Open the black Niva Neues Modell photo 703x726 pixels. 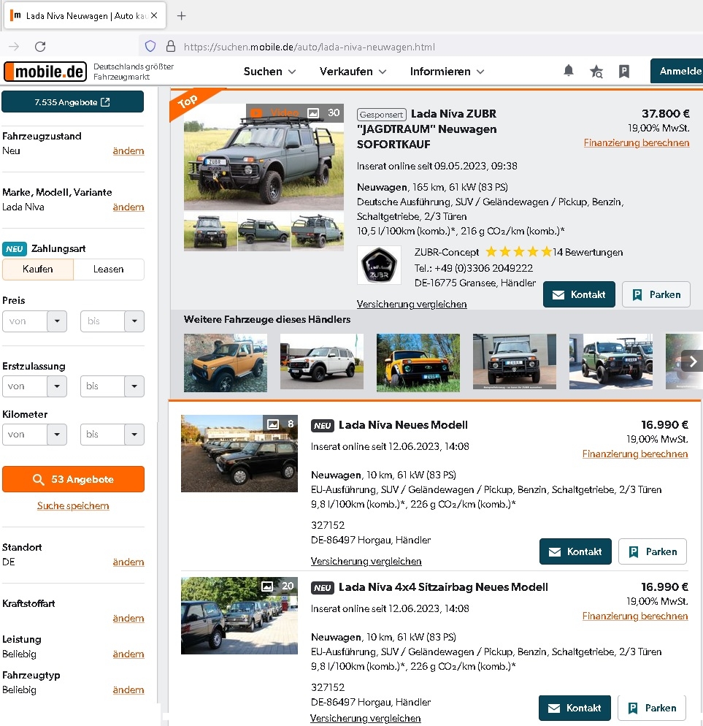(x=239, y=454)
